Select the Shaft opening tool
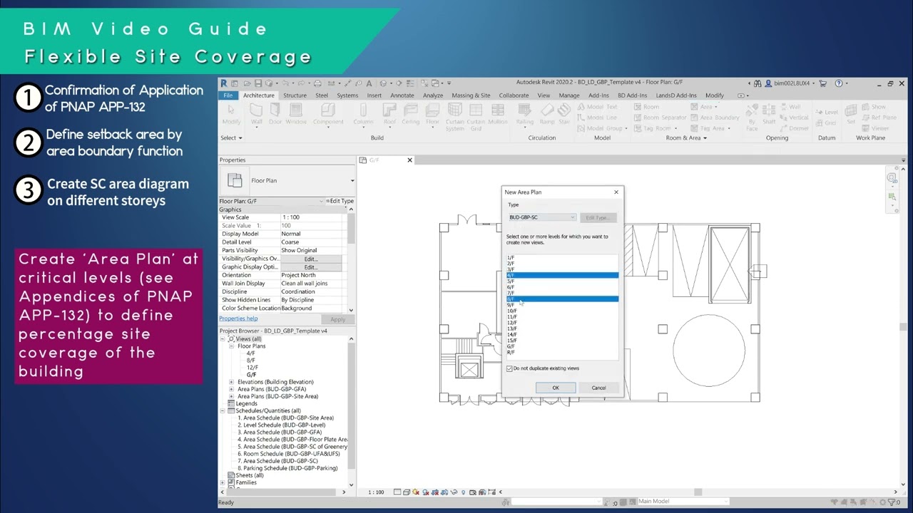This screenshot has height=513, width=913. tap(769, 113)
